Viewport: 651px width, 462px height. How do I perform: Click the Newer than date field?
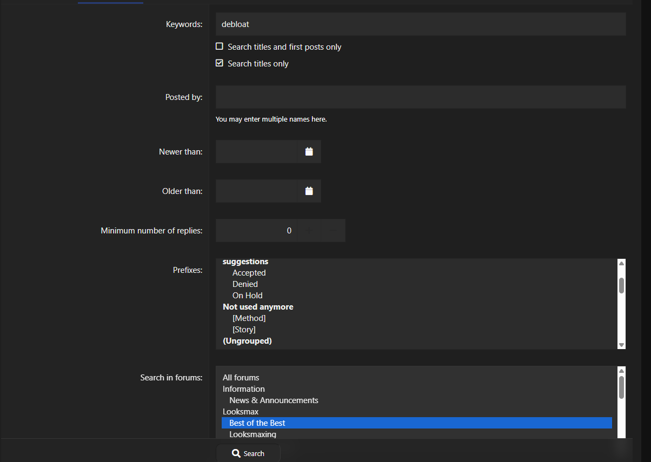click(x=256, y=152)
